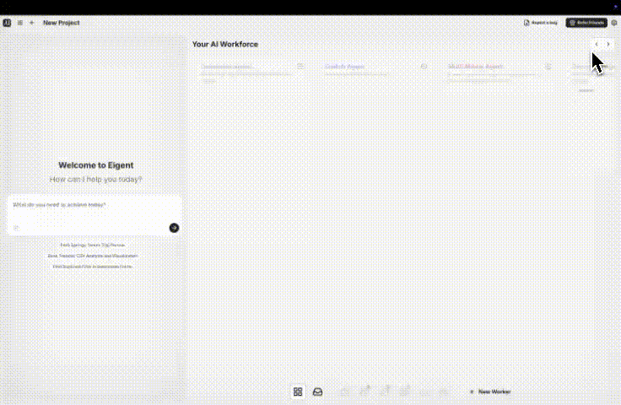621x405 pixels.
Task: Open settings gear icon in top bar
Action: (x=613, y=23)
